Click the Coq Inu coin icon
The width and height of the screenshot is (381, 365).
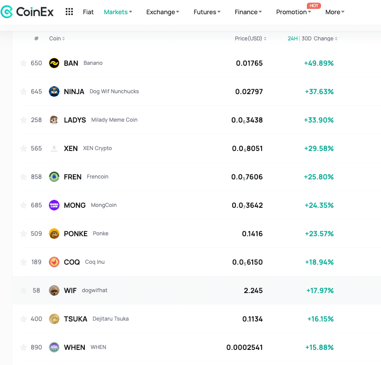54,262
